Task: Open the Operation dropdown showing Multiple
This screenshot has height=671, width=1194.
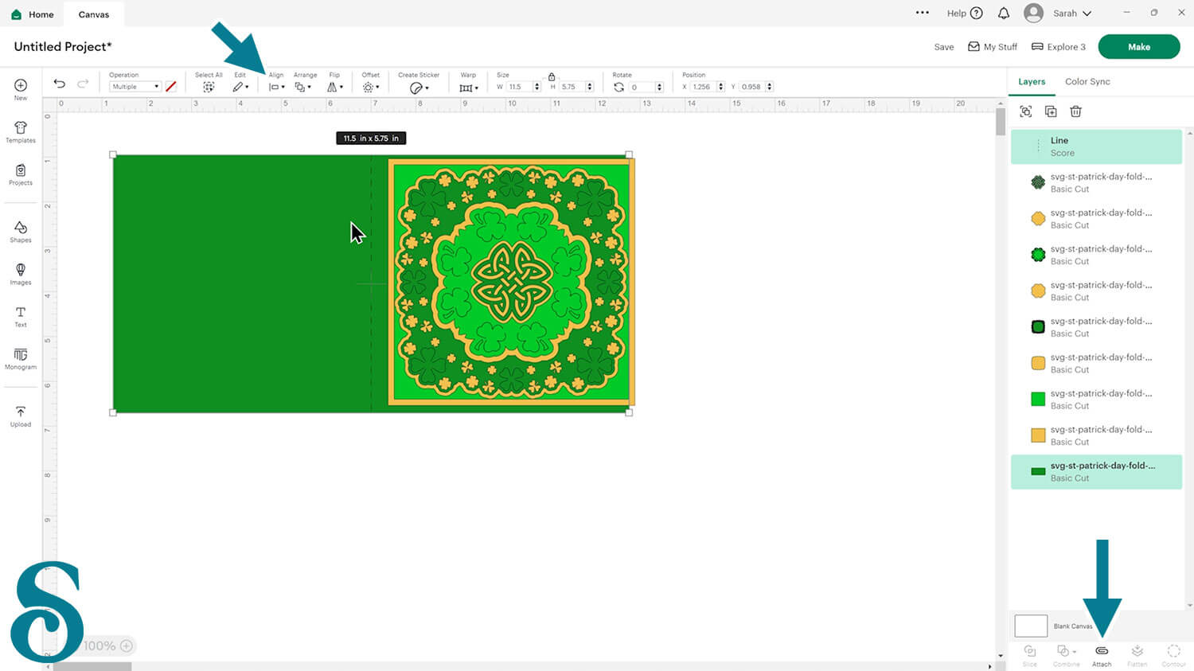Action: pyautogui.click(x=135, y=87)
